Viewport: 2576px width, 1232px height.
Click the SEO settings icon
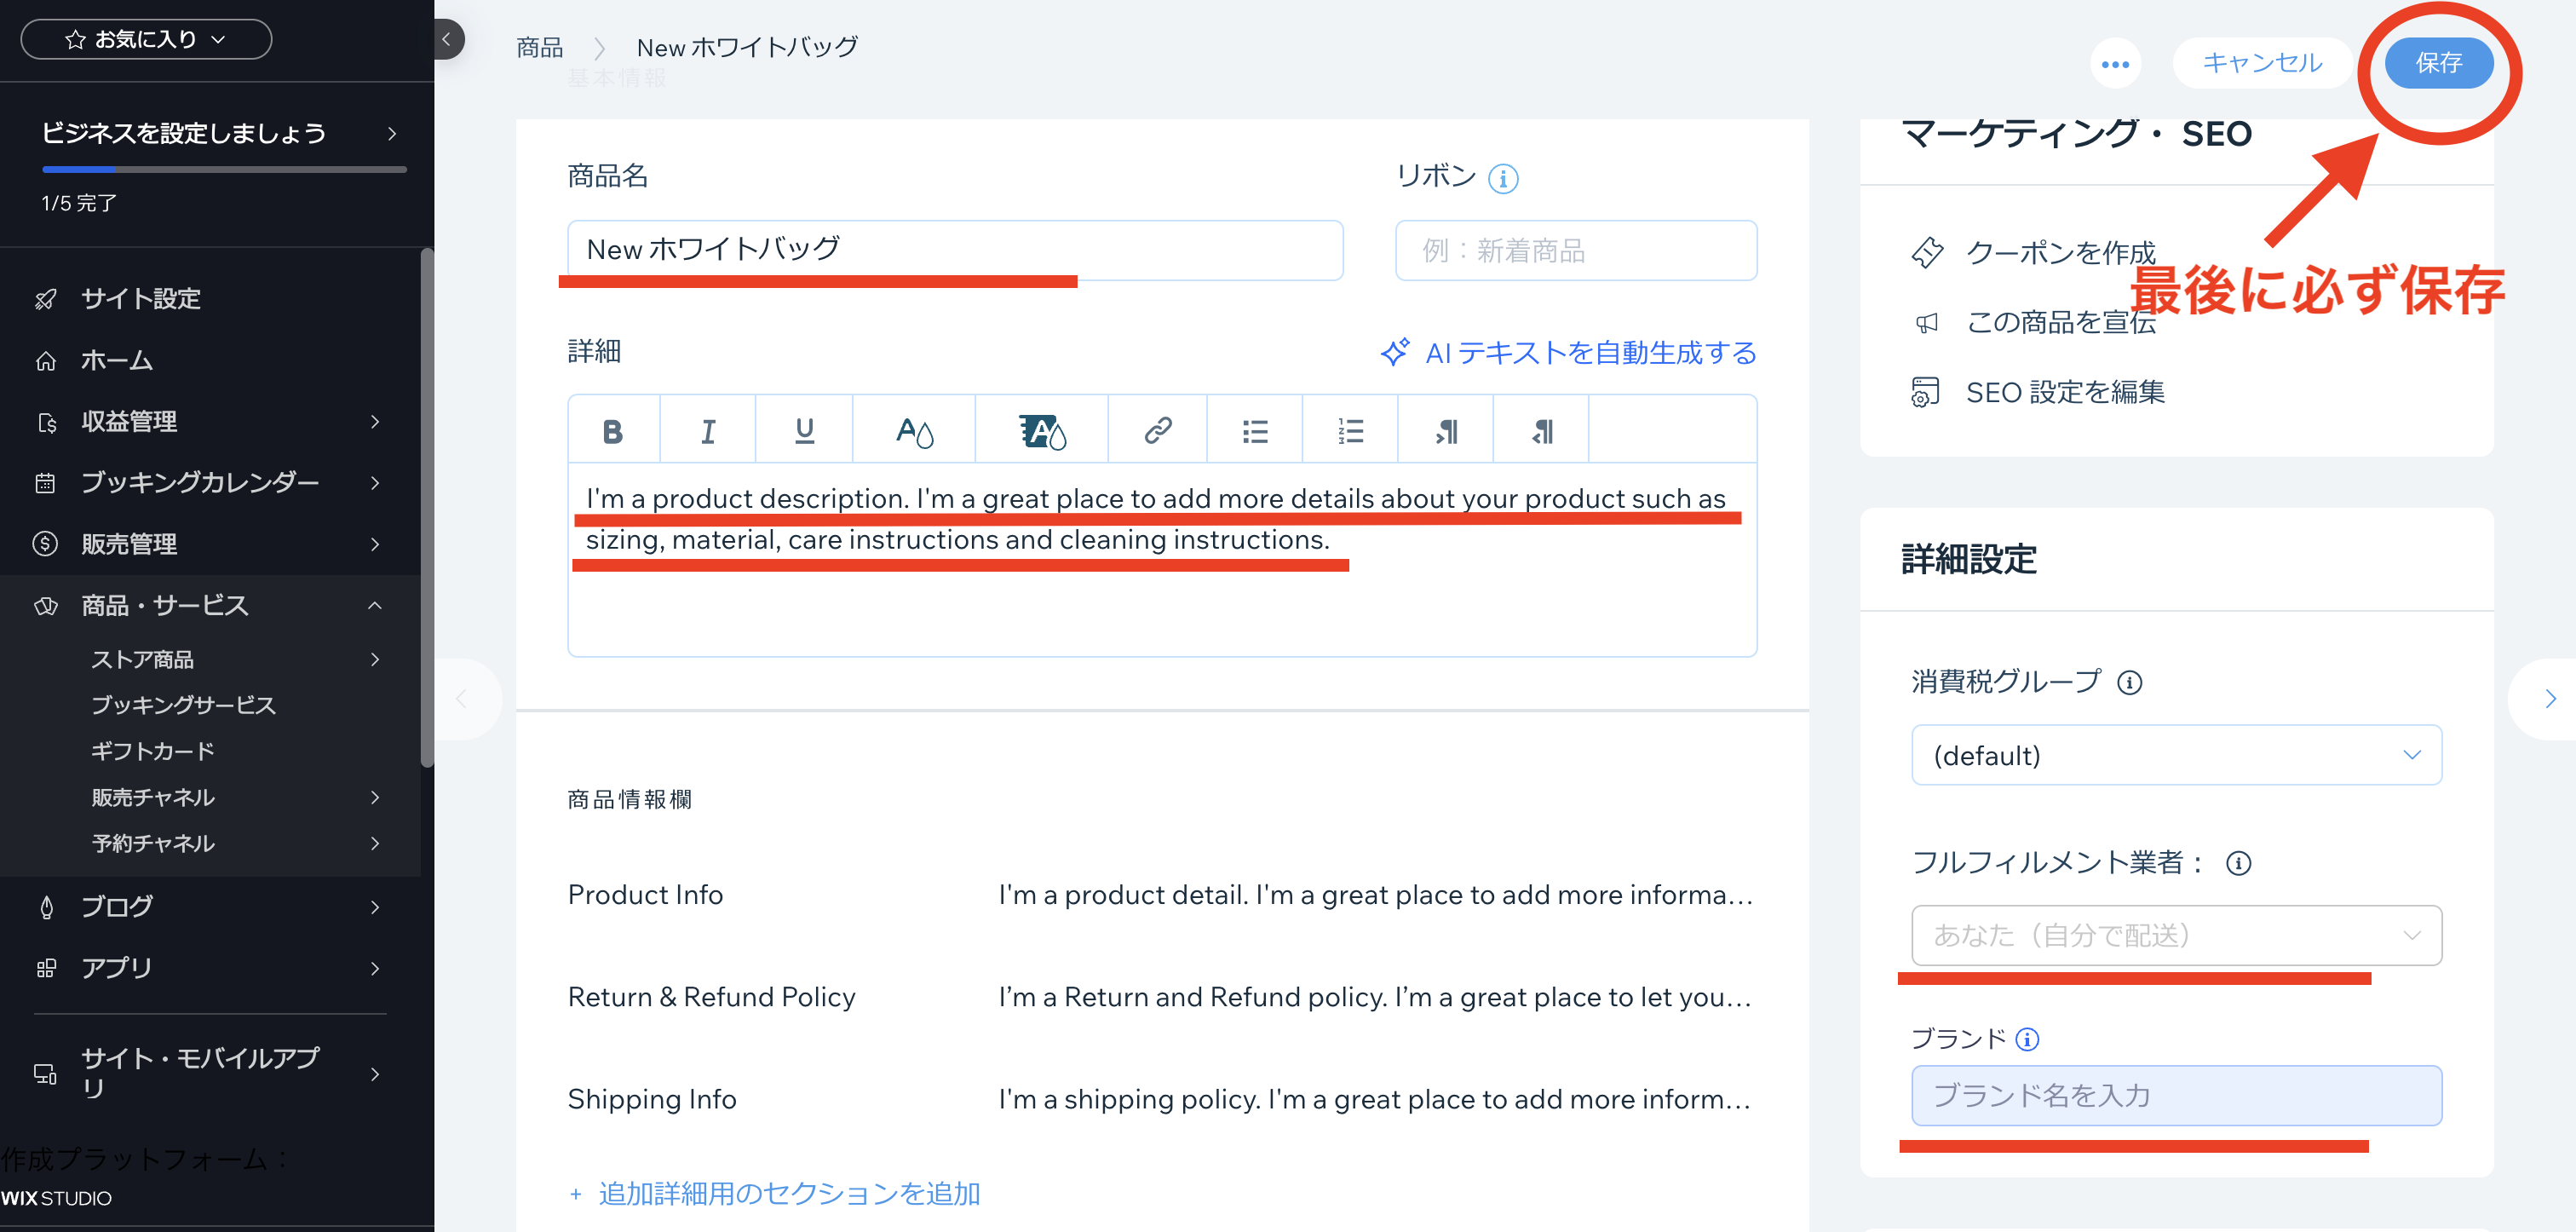click(x=1925, y=392)
